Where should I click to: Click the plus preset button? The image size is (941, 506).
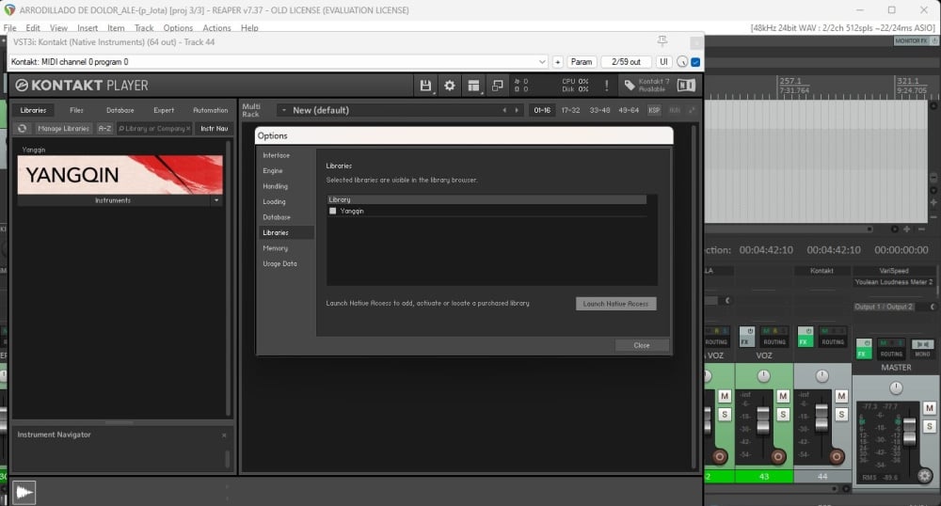click(x=557, y=62)
